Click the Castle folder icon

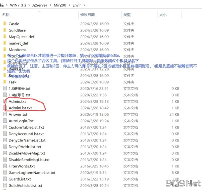(x=5, y=24)
